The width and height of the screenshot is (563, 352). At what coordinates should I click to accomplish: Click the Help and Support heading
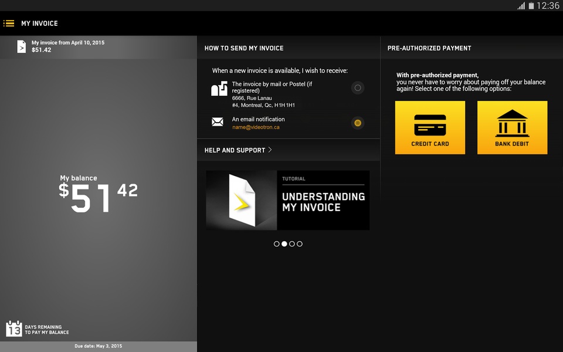[235, 150]
